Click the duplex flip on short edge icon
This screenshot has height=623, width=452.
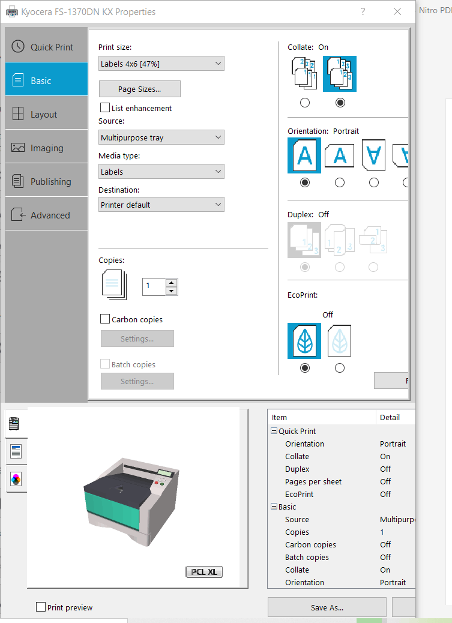(373, 240)
